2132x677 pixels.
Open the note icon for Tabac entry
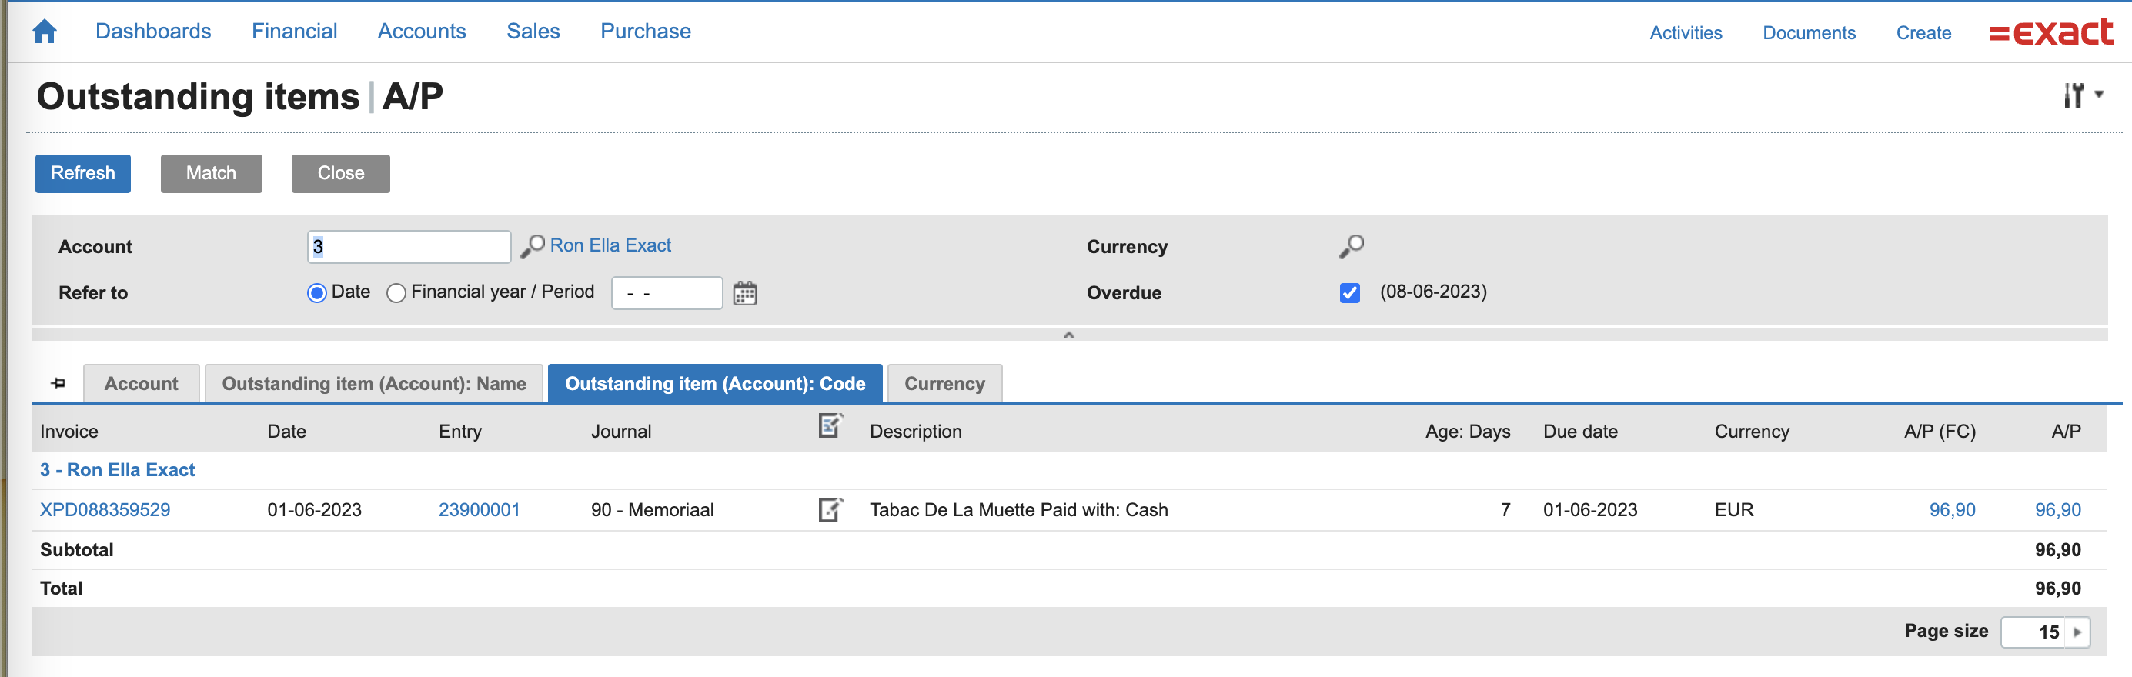click(x=829, y=510)
